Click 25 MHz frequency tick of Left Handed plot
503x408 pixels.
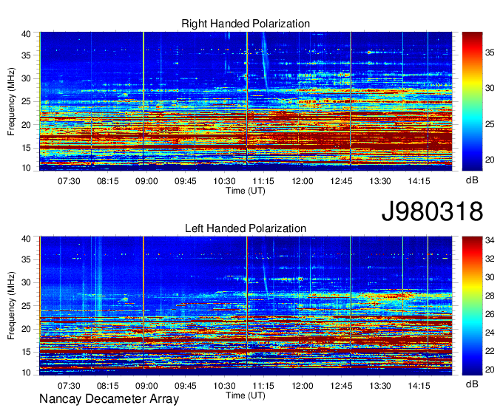point(26,306)
